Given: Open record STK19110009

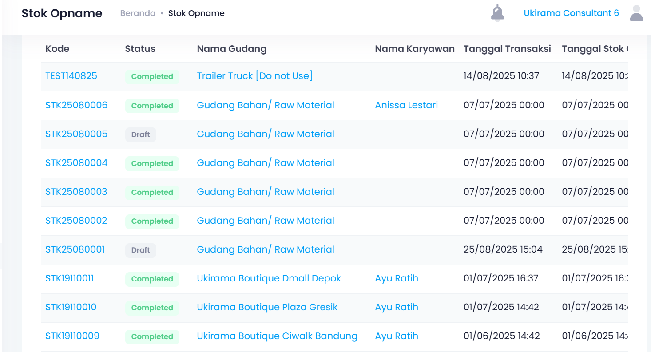Looking at the screenshot, I should [x=72, y=336].
